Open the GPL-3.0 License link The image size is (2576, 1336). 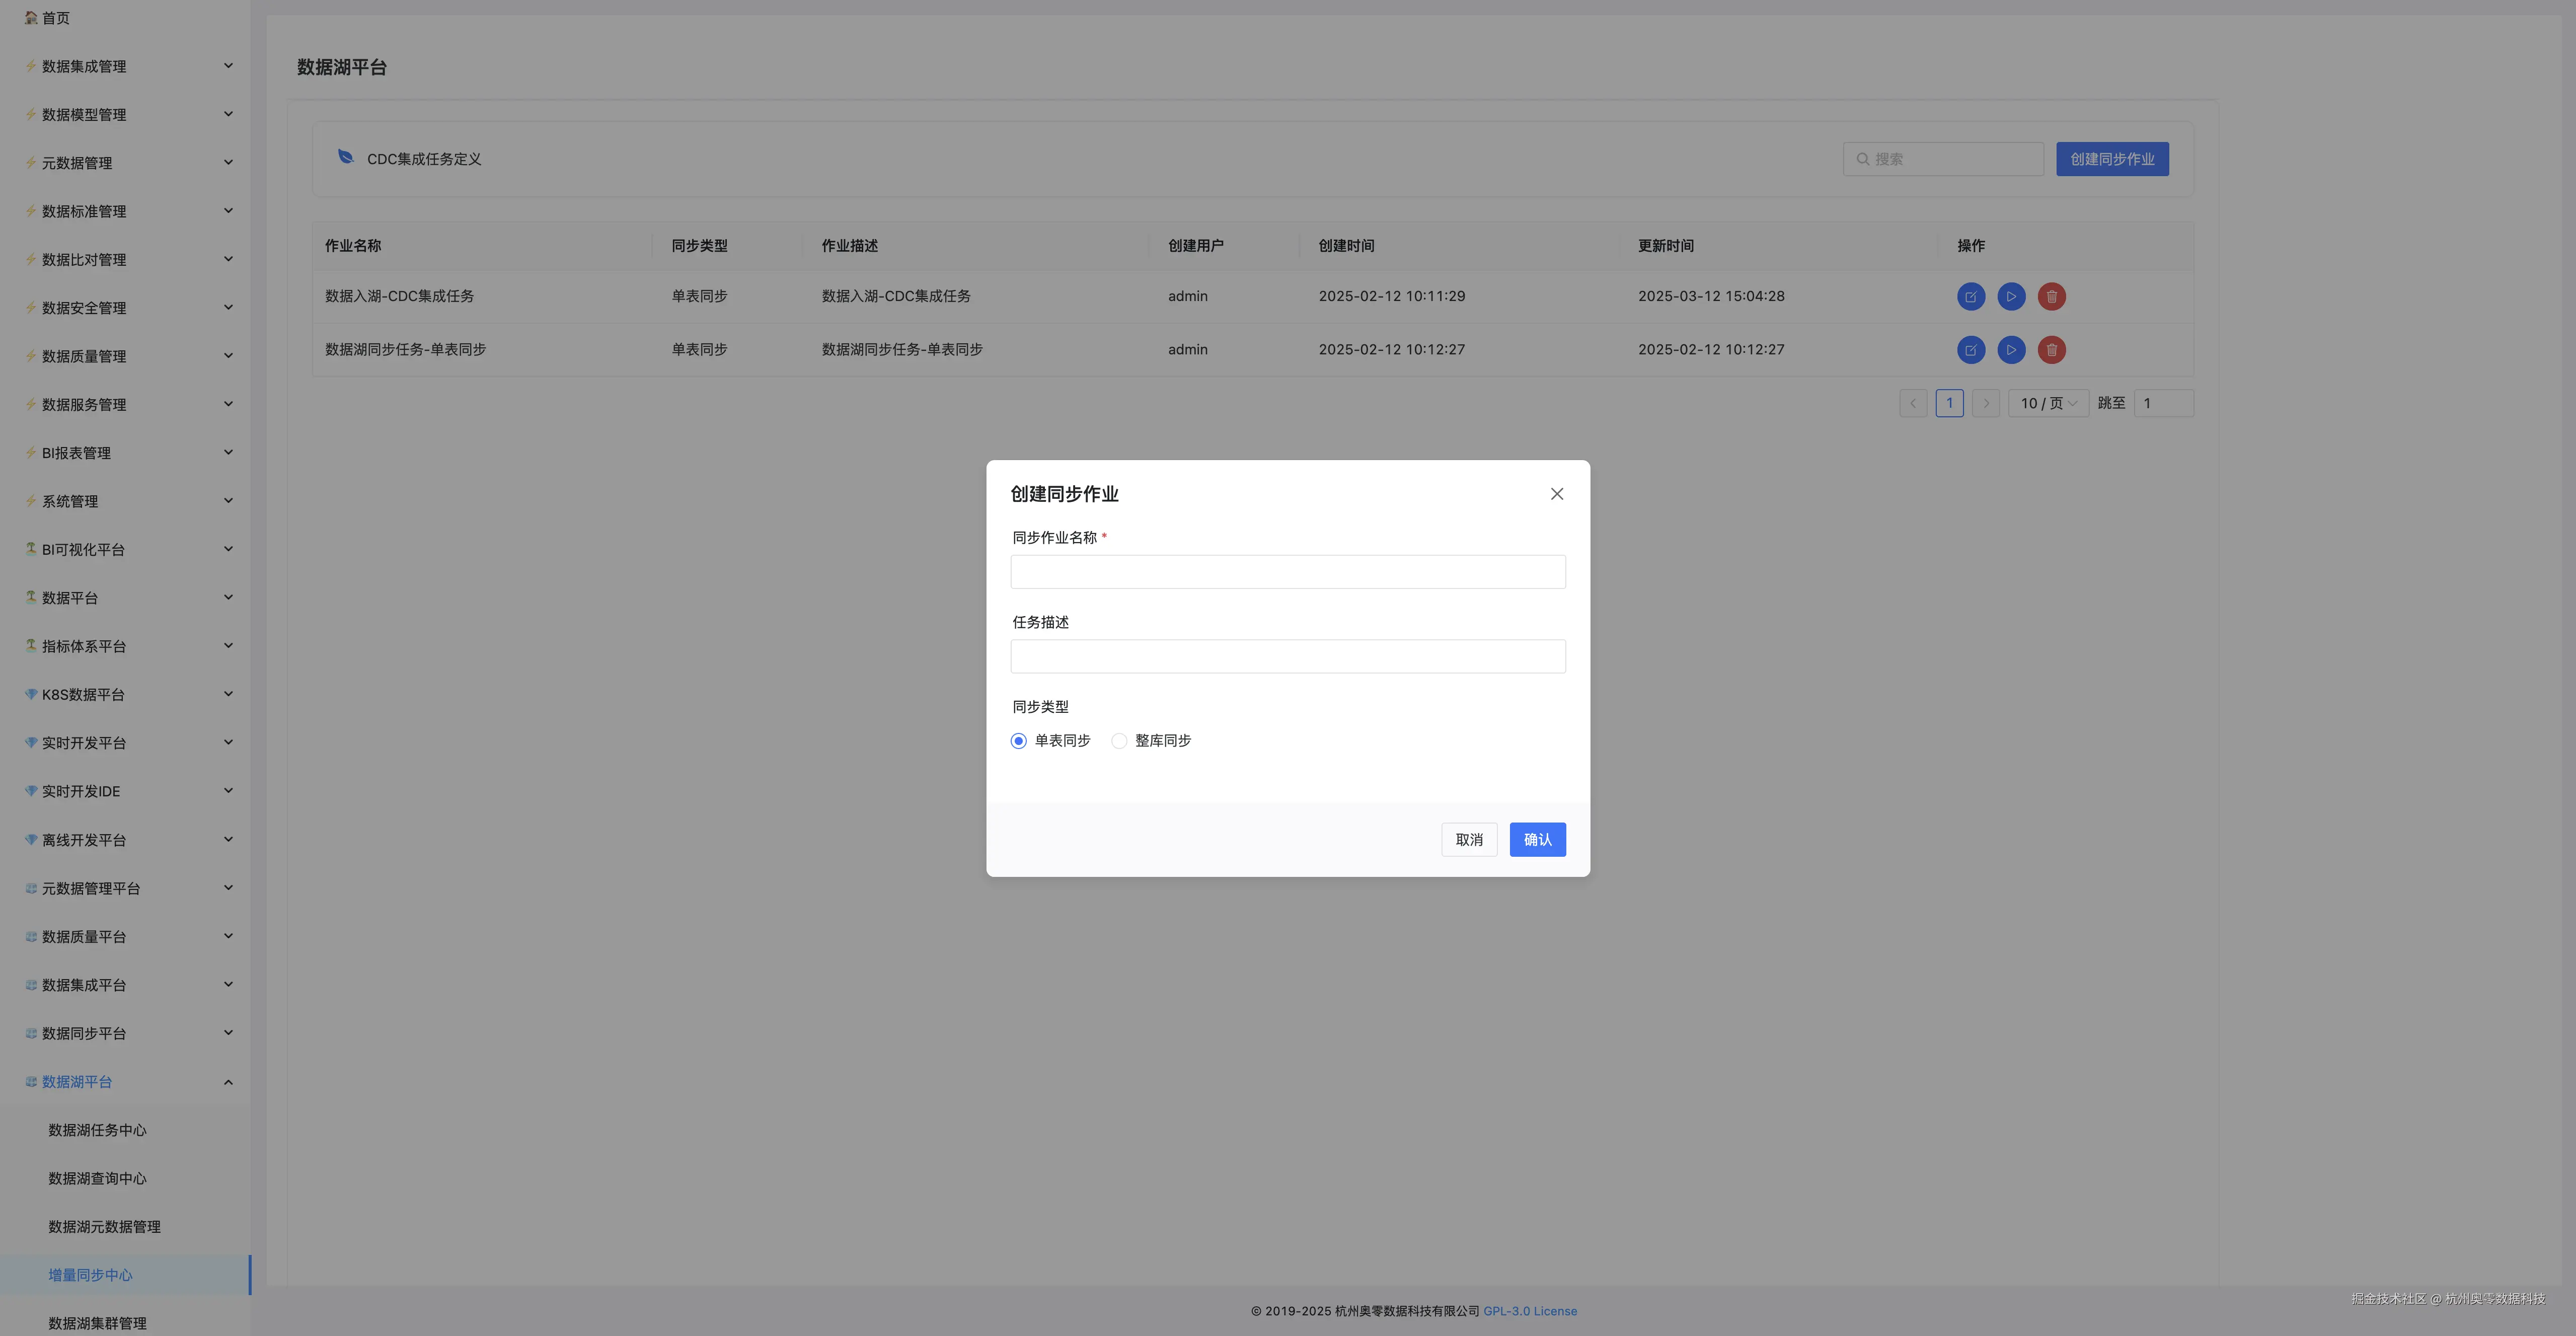1529,1311
